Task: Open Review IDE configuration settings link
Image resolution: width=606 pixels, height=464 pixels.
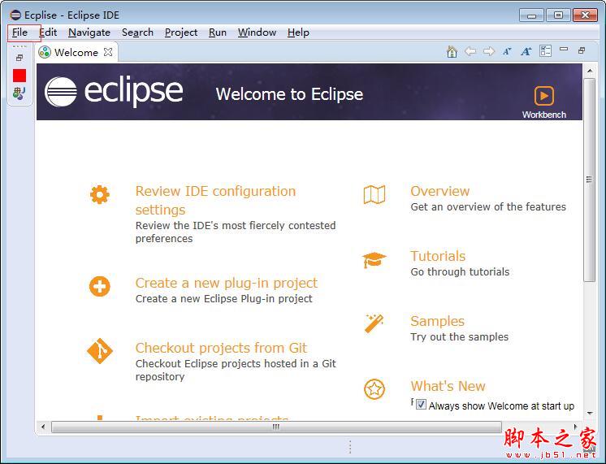Action: pos(215,200)
